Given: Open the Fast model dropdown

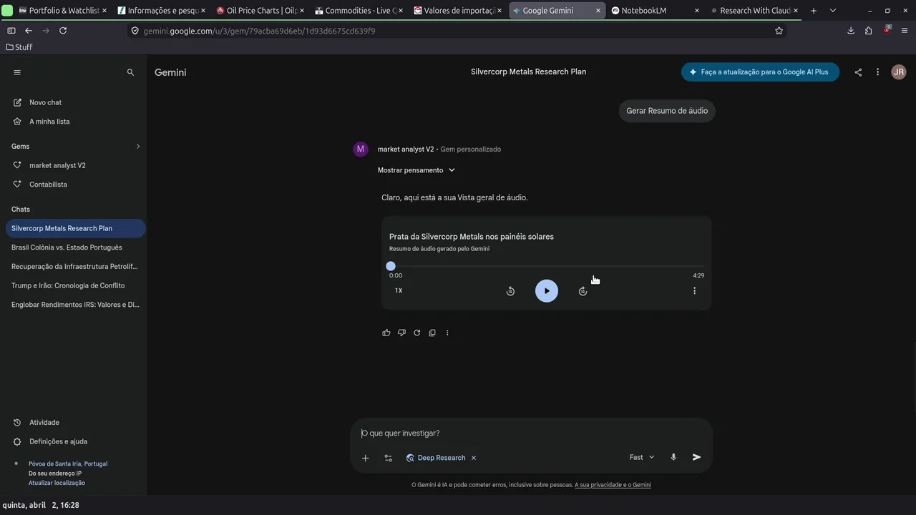Looking at the screenshot, I should click(642, 457).
